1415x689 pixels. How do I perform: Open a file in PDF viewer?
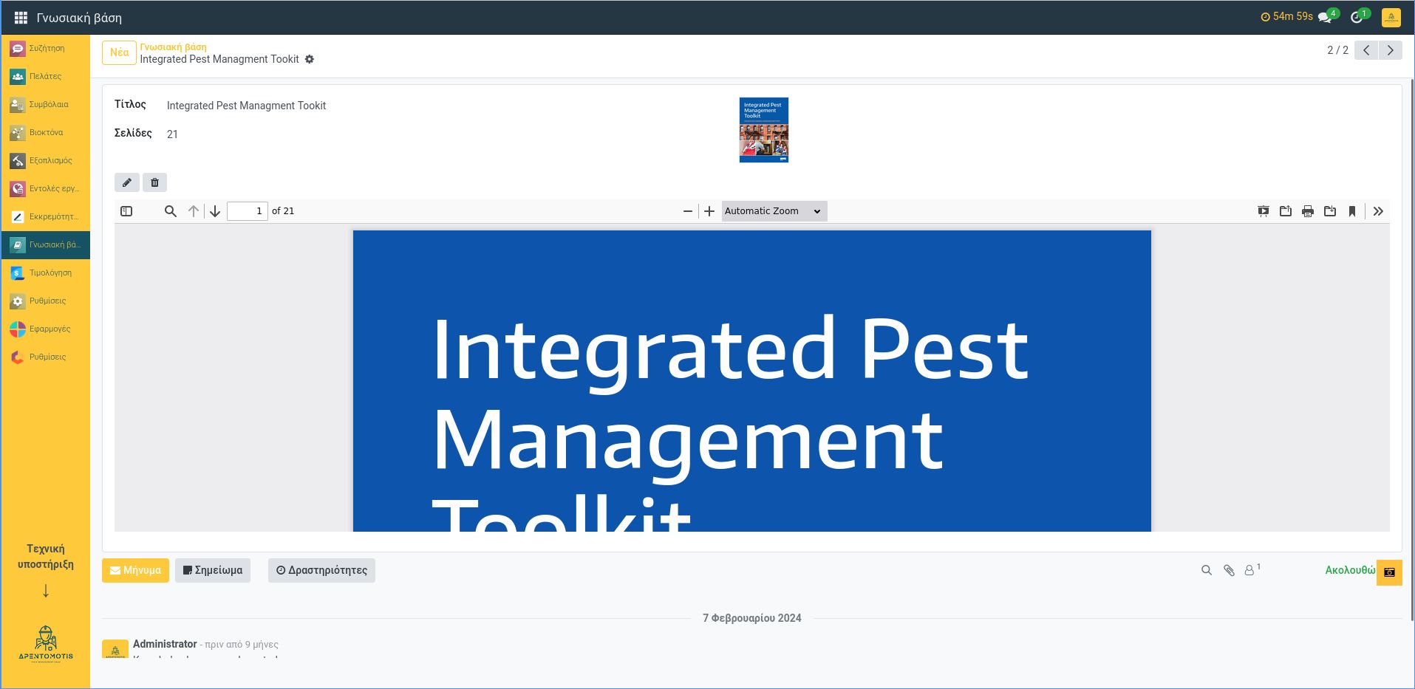pos(1286,211)
